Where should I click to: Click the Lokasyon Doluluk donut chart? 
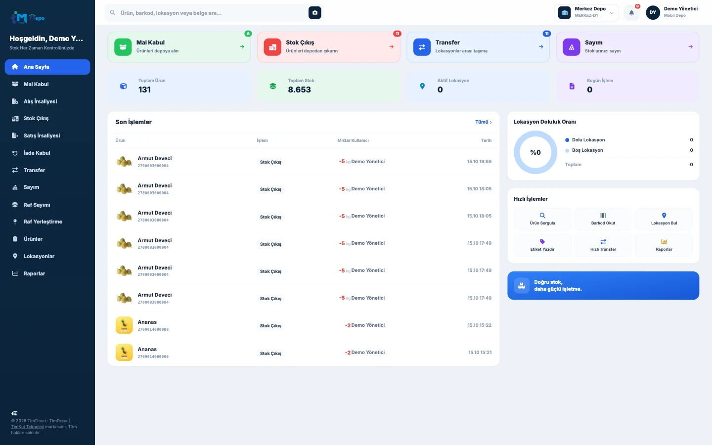point(535,152)
